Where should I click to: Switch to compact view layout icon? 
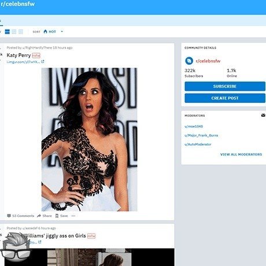tap(21, 32)
